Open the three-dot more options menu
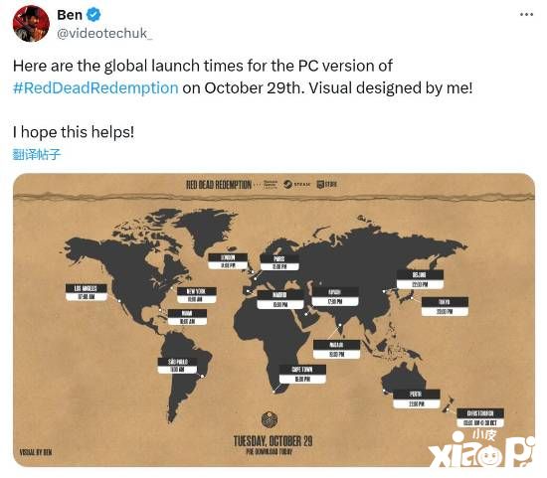The image size is (547, 478). coord(526,15)
